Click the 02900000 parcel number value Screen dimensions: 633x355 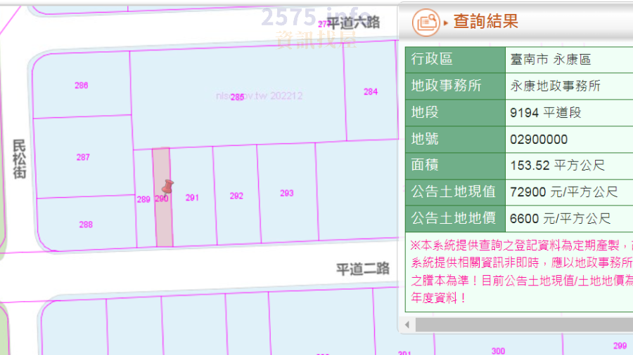point(539,140)
